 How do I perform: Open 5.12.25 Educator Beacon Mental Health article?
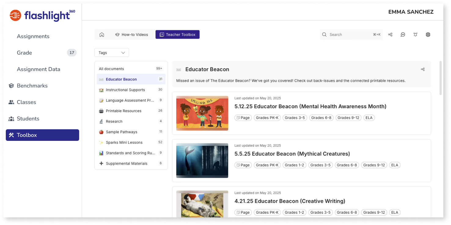point(310,106)
